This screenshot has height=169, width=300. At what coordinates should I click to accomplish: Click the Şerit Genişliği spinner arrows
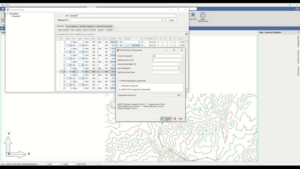(x=182, y=68)
